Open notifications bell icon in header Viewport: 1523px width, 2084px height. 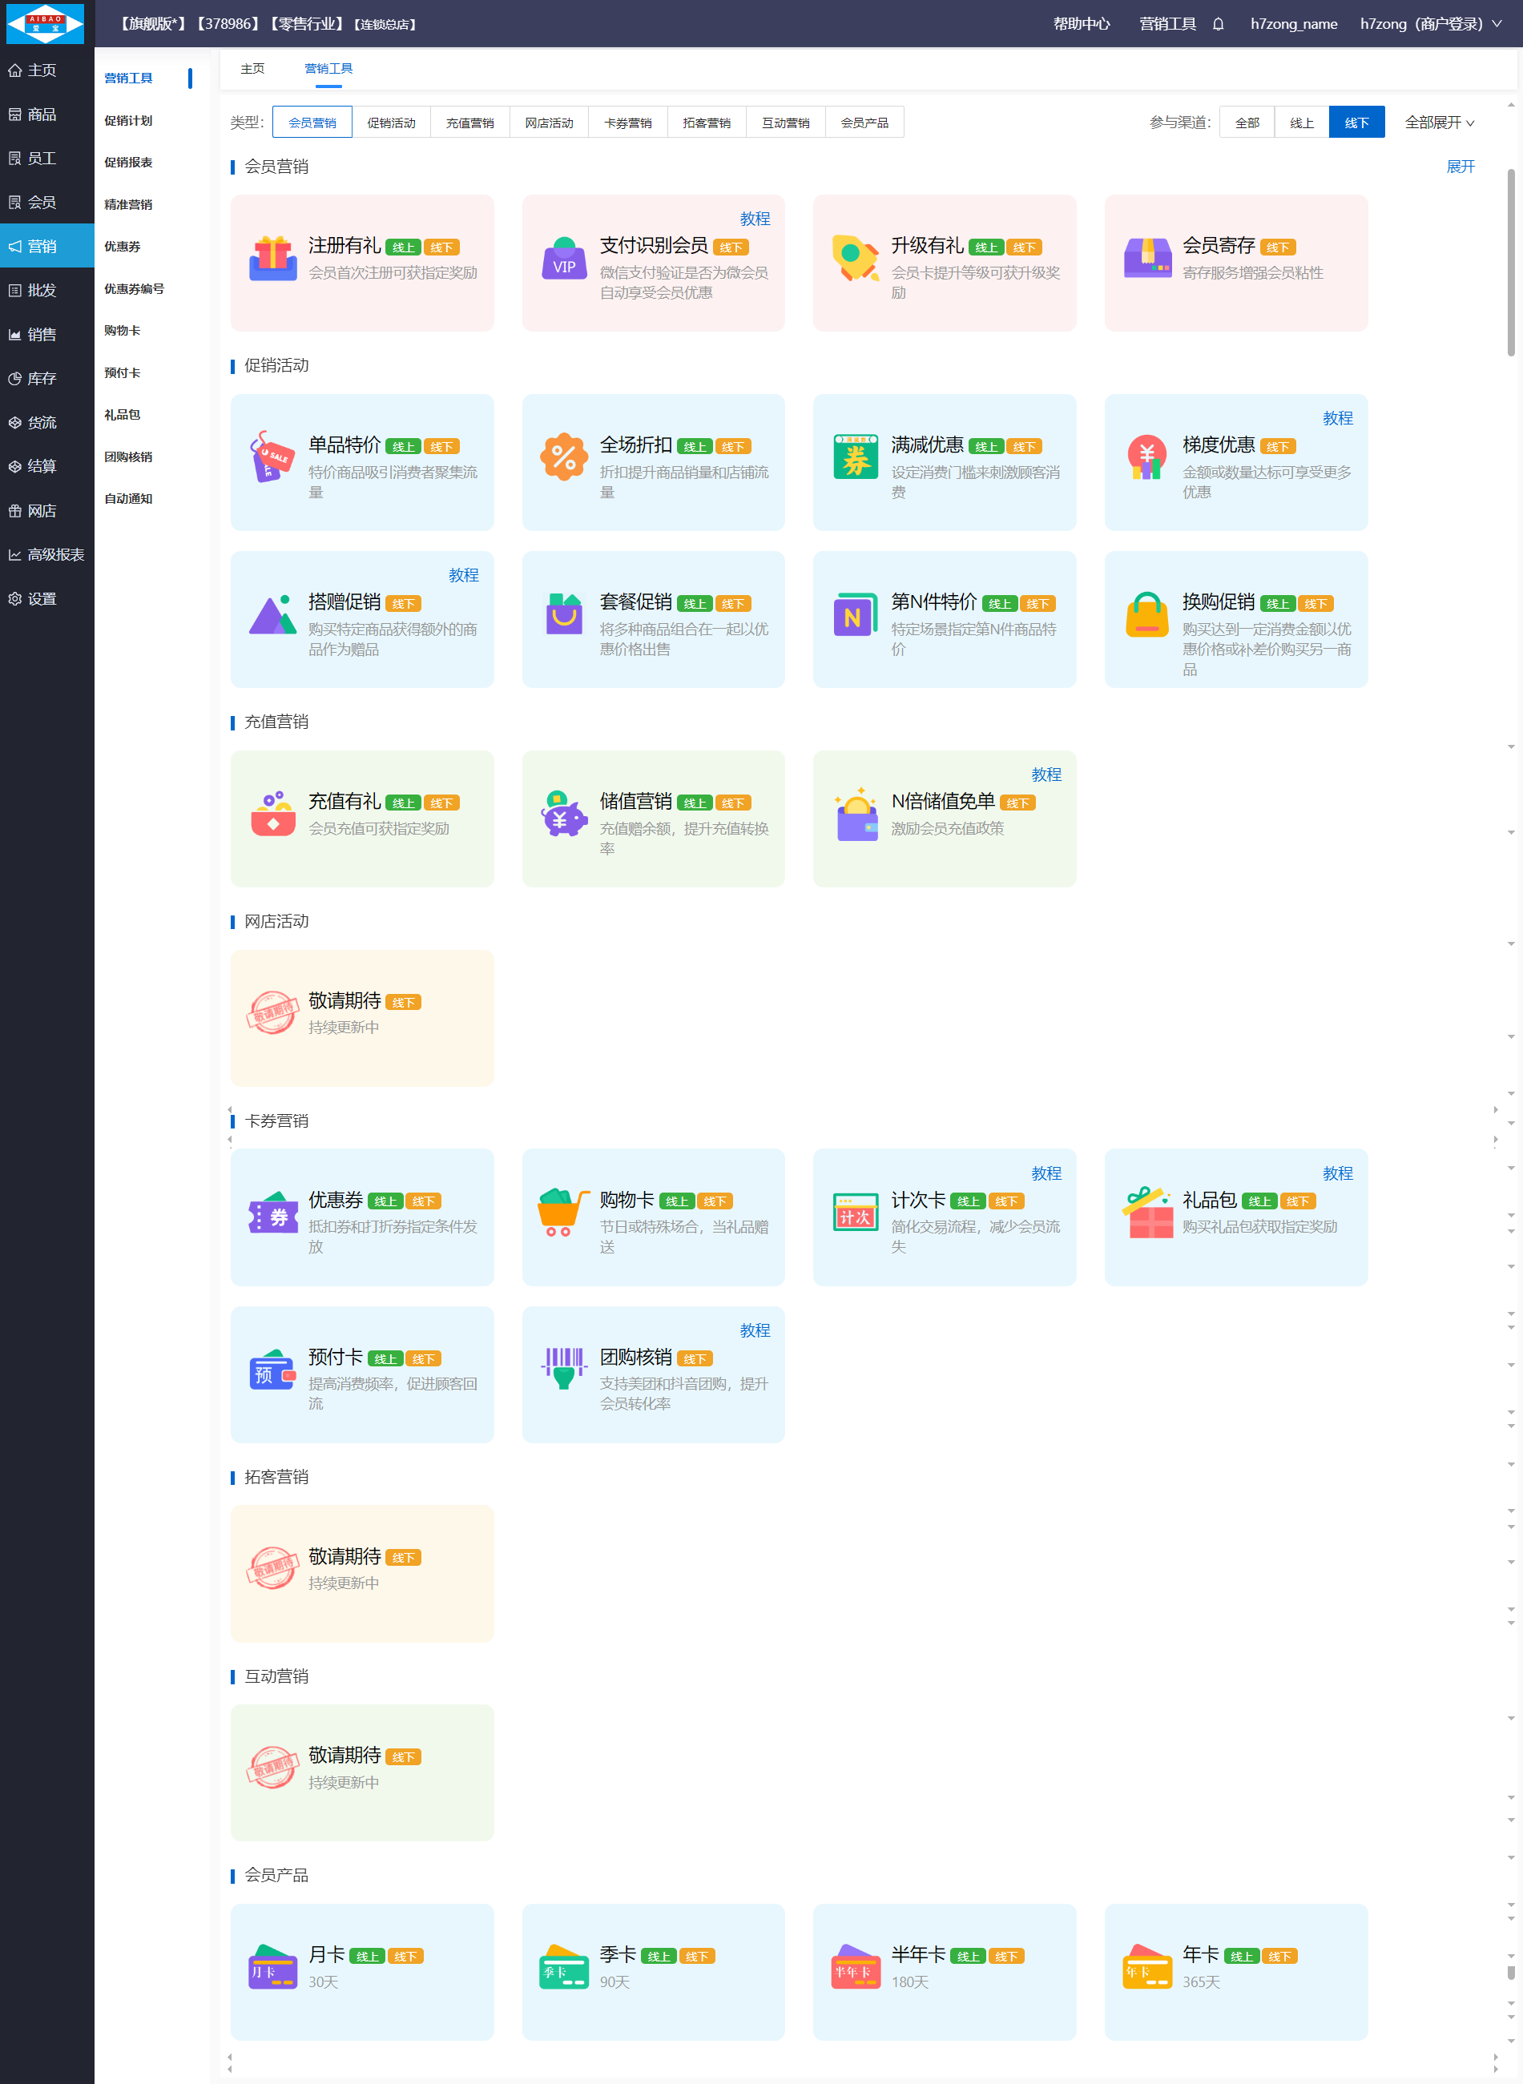(1218, 24)
